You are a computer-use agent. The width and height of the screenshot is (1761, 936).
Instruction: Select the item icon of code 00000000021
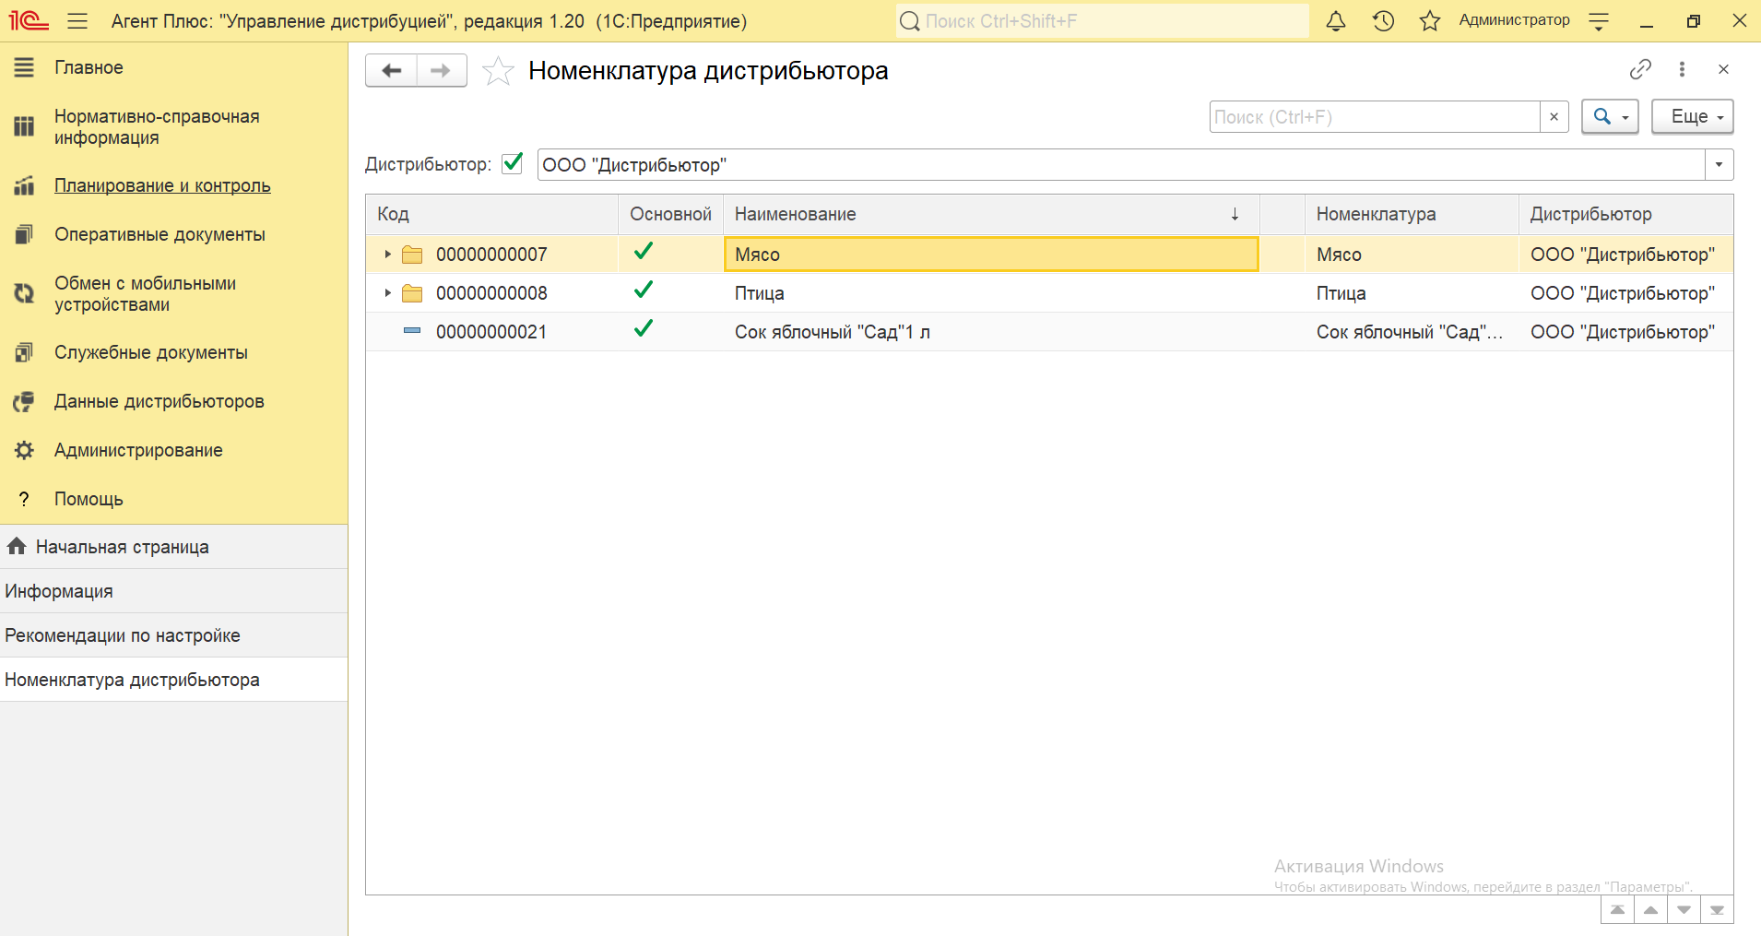(412, 330)
